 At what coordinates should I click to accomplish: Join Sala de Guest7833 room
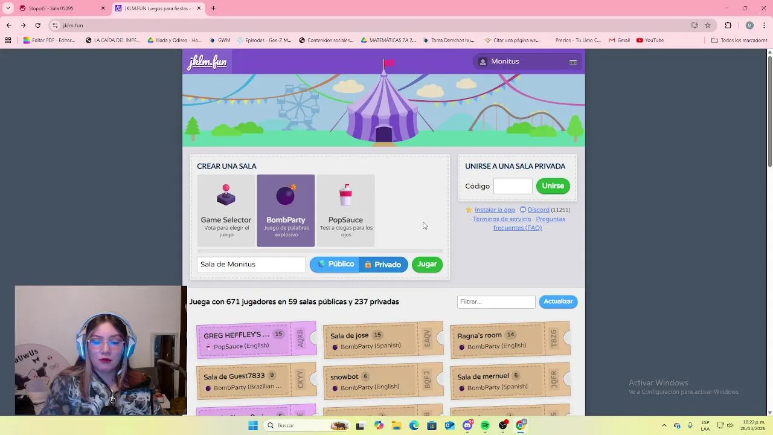tap(257, 381)
